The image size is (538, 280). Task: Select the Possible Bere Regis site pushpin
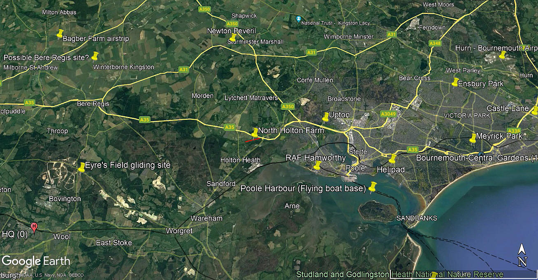95,56
